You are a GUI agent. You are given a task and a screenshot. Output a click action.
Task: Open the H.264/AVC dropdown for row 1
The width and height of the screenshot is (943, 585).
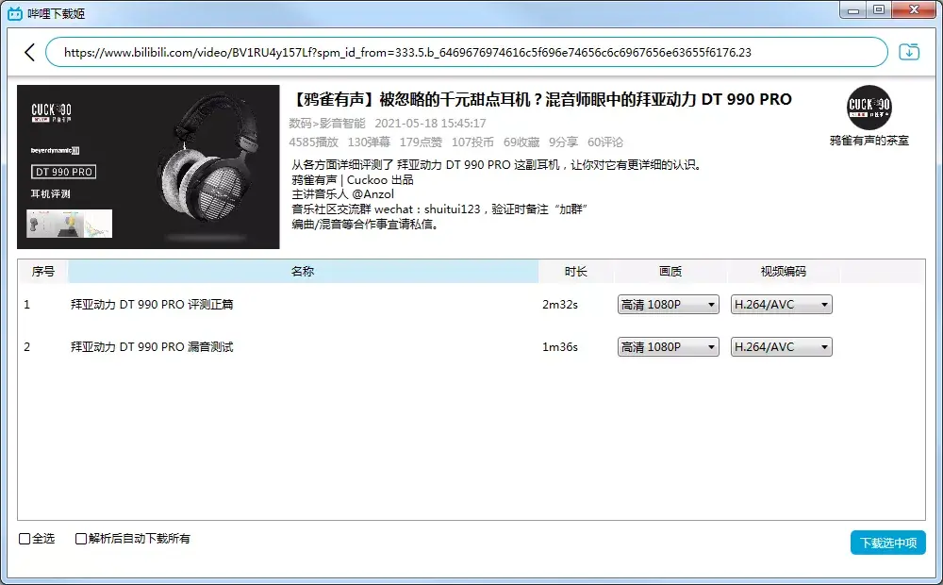781,305
